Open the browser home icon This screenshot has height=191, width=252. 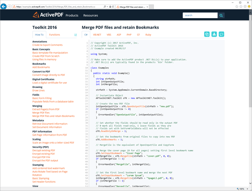point(237,6)
